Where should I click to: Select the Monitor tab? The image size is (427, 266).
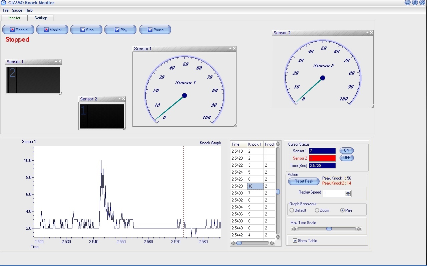(x=14, y=18)
